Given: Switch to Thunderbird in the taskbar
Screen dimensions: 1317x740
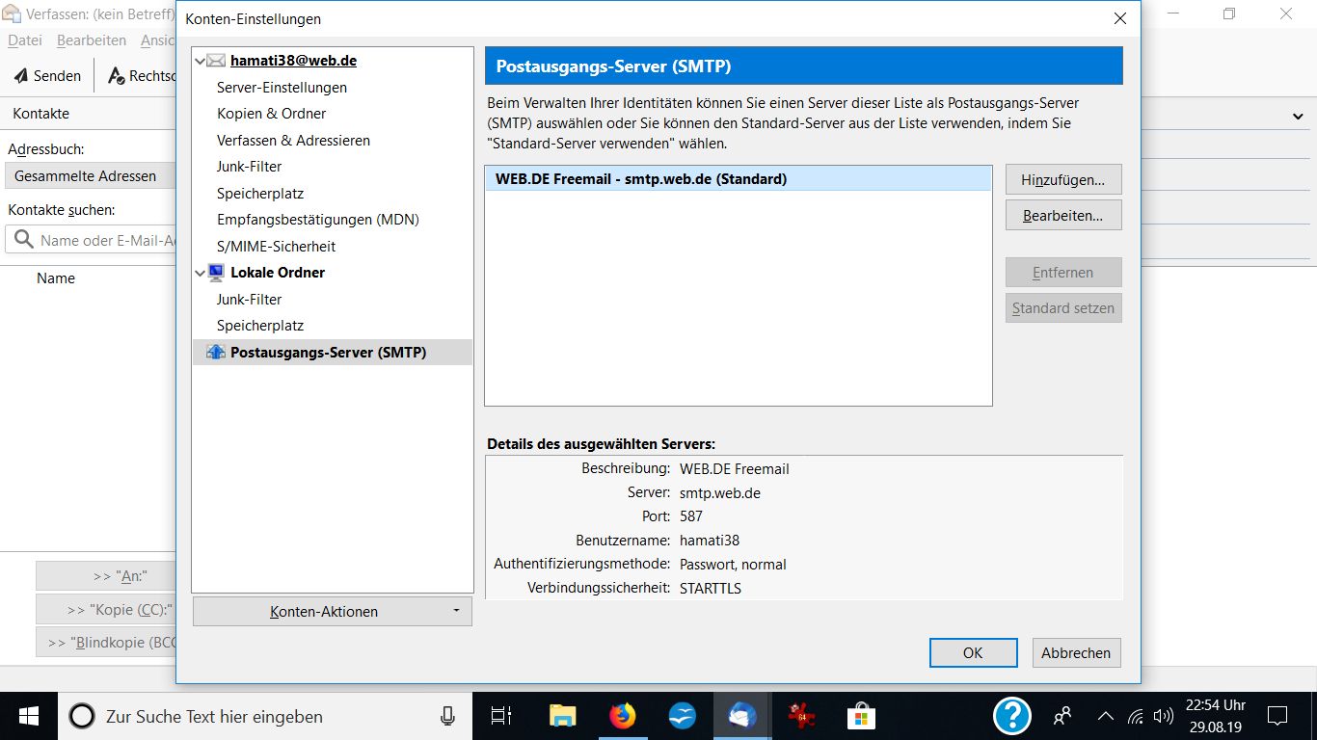Looking at the screenshot, I should tap(742, 716).
